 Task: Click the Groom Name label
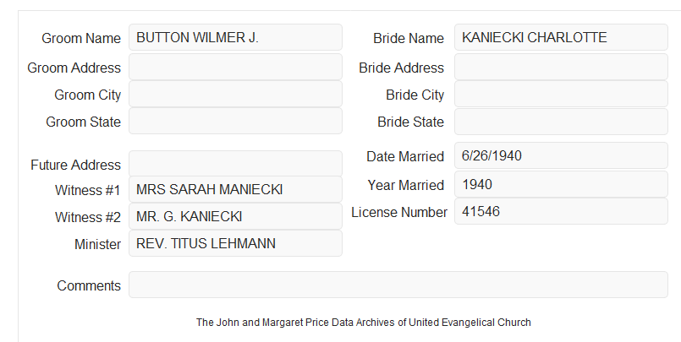tap(81, 38)
